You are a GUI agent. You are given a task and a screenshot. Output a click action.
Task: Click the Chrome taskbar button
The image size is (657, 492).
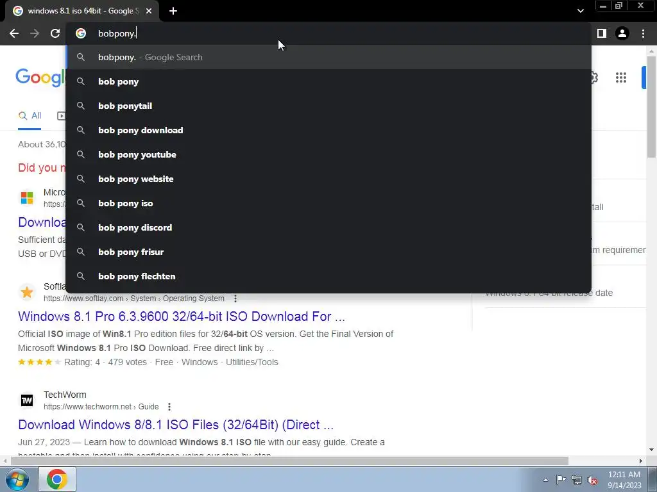(x=57, y=479)
